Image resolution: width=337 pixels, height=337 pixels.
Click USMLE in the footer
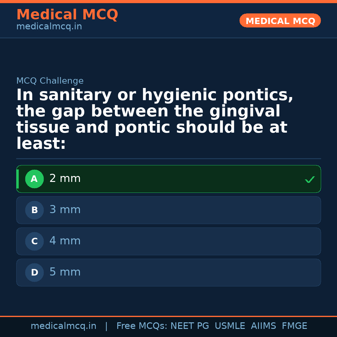tap(230, 326)
